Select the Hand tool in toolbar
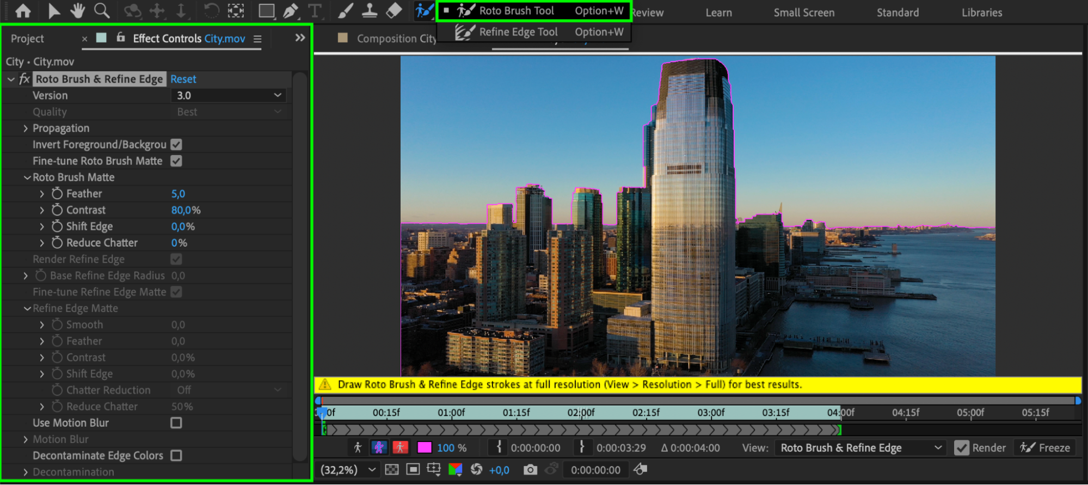Screen dimensions: 1088x485 click(x=78, y=11)
